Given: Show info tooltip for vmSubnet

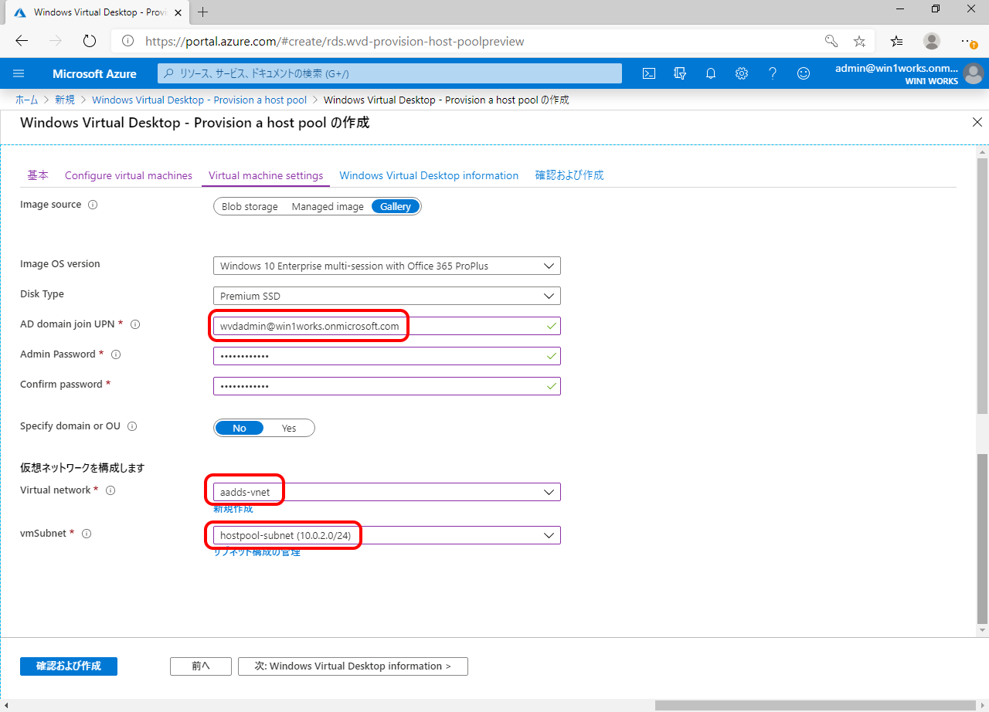Looking at the screenshot, I should click(x=87, y=534).
